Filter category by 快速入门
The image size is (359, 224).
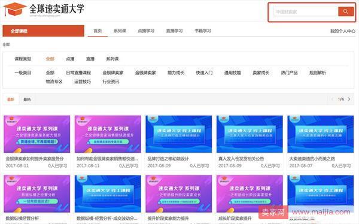pos(204,72)
